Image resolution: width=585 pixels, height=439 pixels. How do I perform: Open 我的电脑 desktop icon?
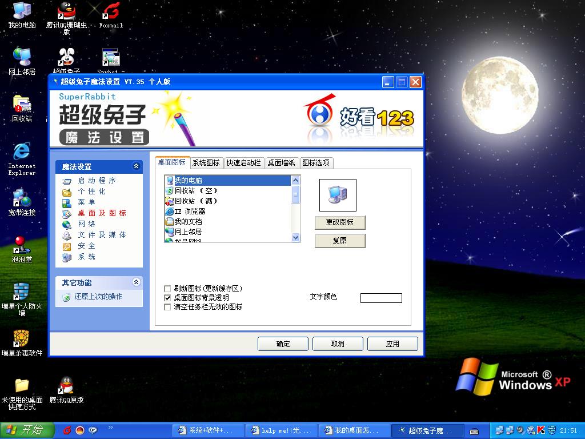22,15
